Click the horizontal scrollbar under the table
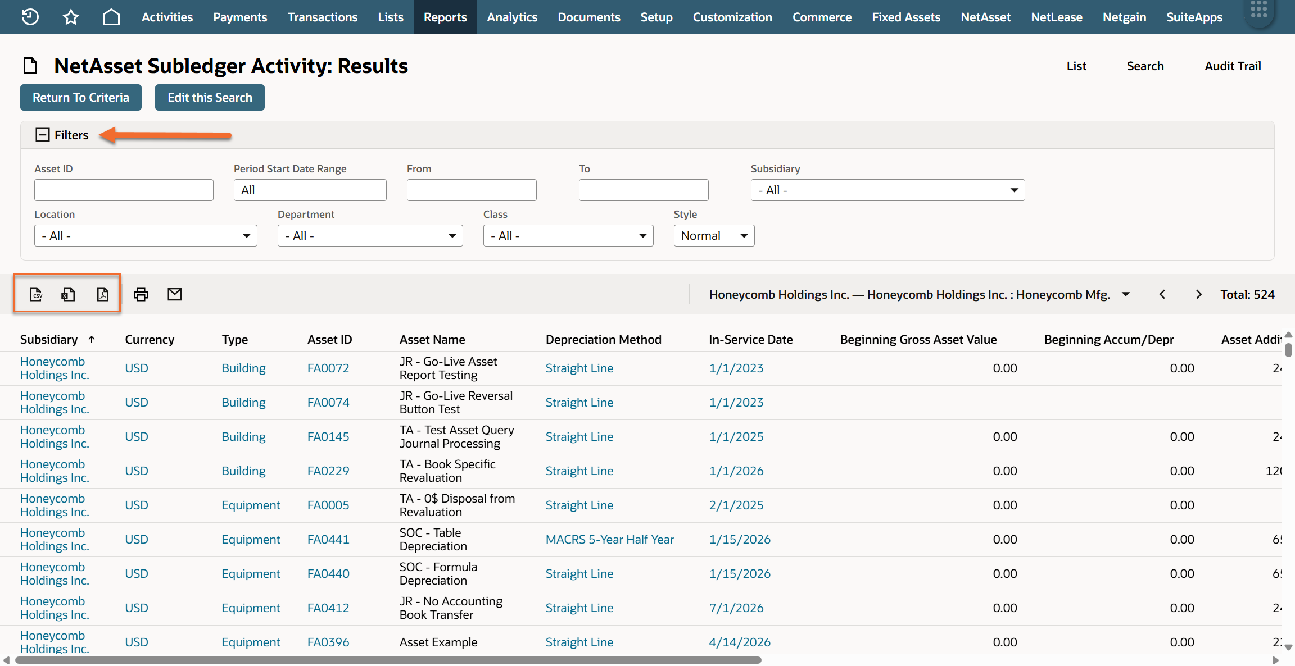 [388, 660]
